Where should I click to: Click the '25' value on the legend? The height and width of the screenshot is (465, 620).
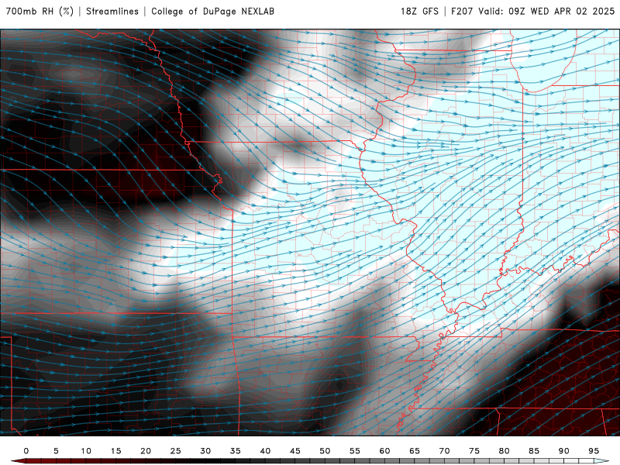click(176, 451)
